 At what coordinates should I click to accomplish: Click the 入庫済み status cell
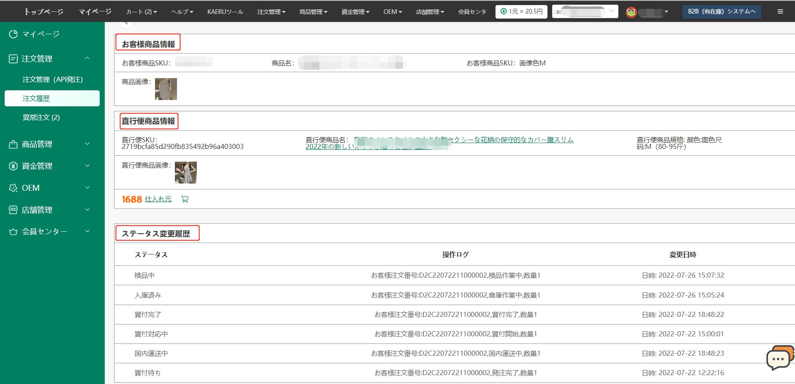pyautogui.click(x=148, y=295)
